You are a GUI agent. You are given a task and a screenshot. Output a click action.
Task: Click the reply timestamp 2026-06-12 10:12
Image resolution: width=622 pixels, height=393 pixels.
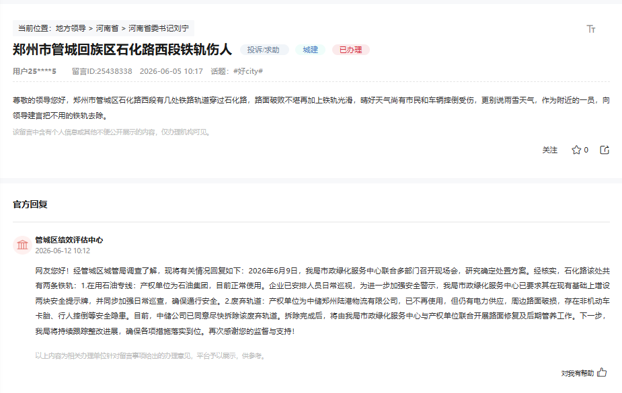click(63, 251)
